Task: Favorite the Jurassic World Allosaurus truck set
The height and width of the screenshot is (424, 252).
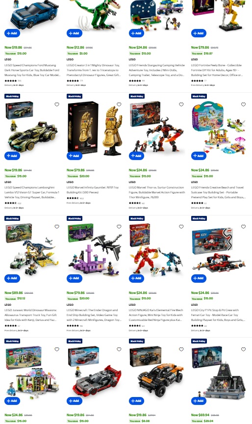Action: (x=57, y=227)
